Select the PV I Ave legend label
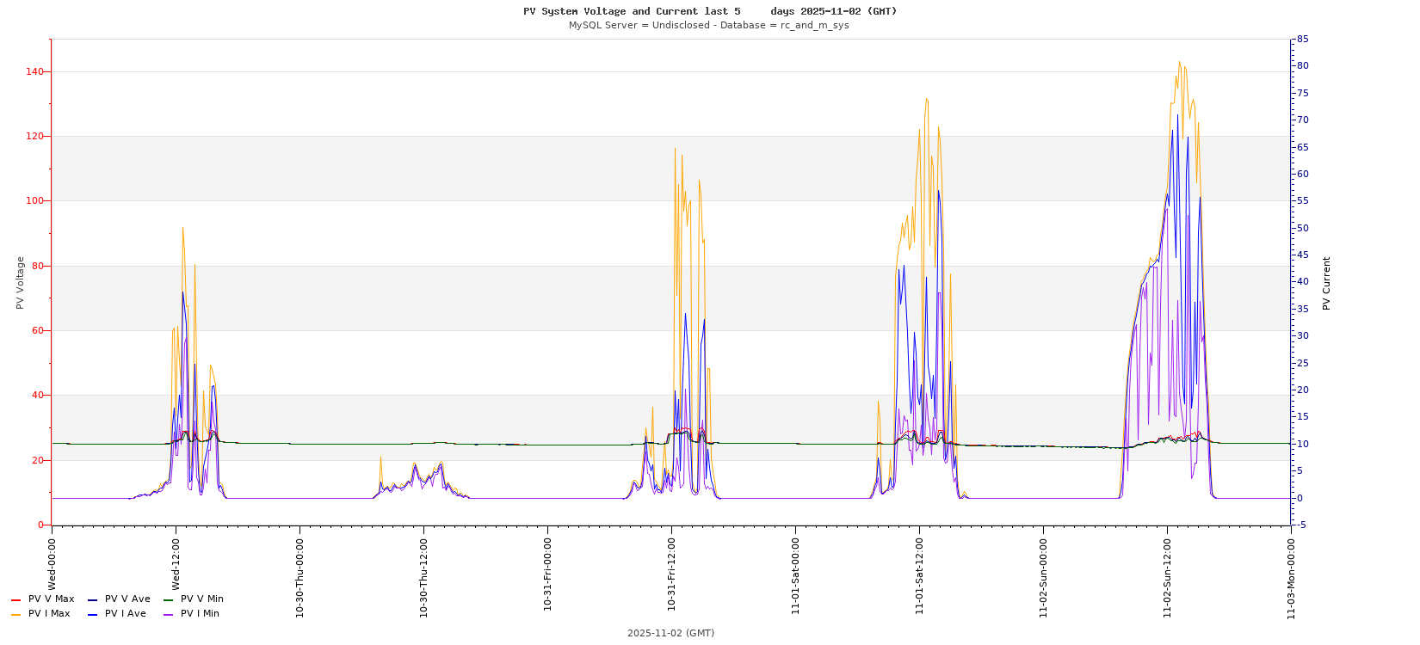The image size is (1420, 645). point(126,614)
